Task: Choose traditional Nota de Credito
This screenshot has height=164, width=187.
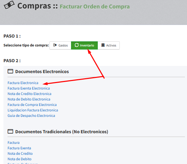Action: (x=20, y=153)
